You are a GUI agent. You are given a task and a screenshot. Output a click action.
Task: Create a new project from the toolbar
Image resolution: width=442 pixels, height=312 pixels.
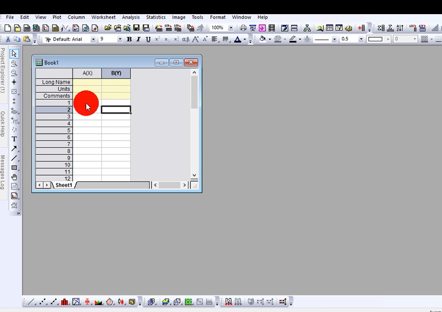pos(8,28)
